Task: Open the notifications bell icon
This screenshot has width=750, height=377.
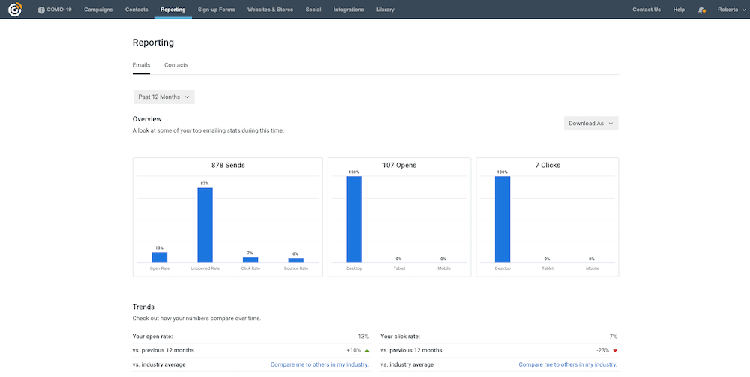Action: click(701, 10)
